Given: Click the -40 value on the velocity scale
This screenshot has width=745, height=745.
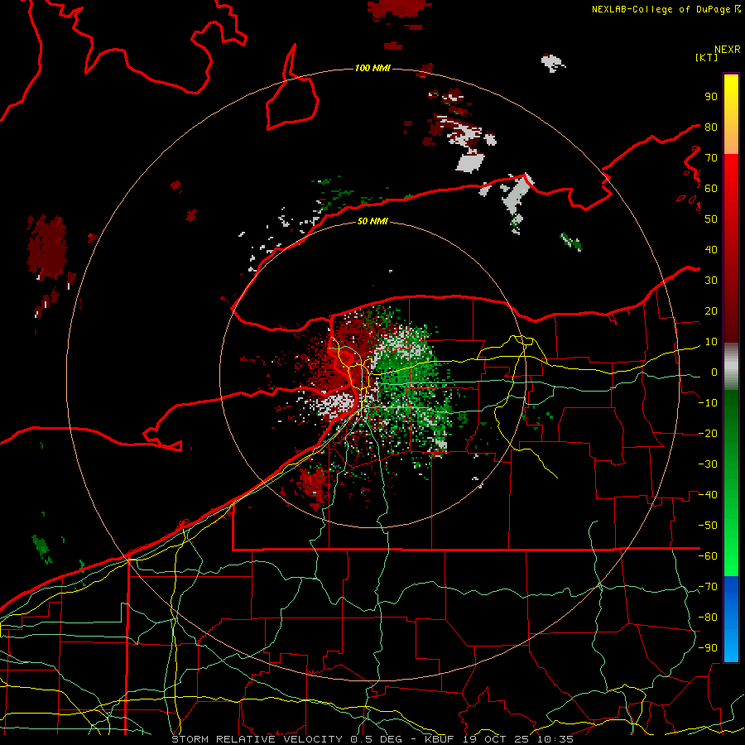Looking at the screenshot, I should (708, 495).
